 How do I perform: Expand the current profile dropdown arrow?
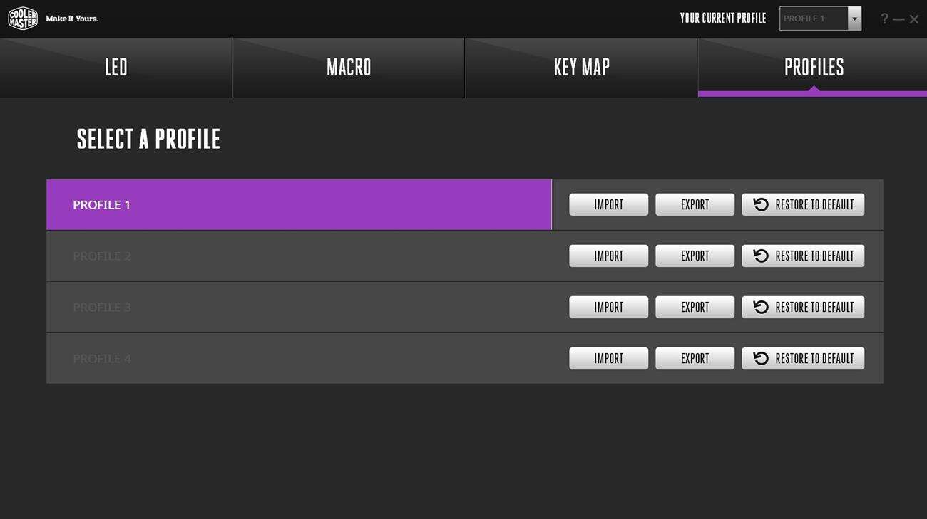point(854,19)
